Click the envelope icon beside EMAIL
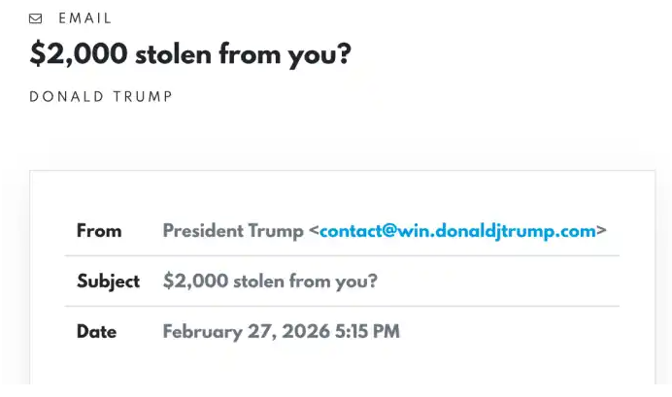The height and width of the screenshot is (397, 672). [x=36, y=18]
